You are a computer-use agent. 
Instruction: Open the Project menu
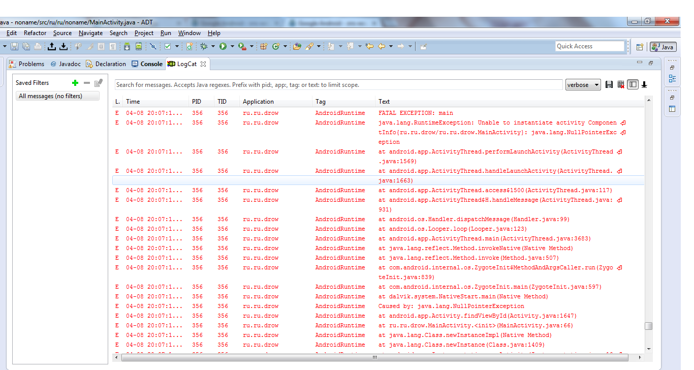(144, 33)
